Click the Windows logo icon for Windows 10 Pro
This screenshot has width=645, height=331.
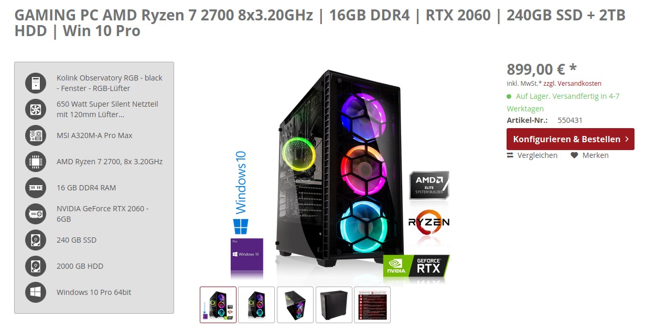click(x=36, y=292)
